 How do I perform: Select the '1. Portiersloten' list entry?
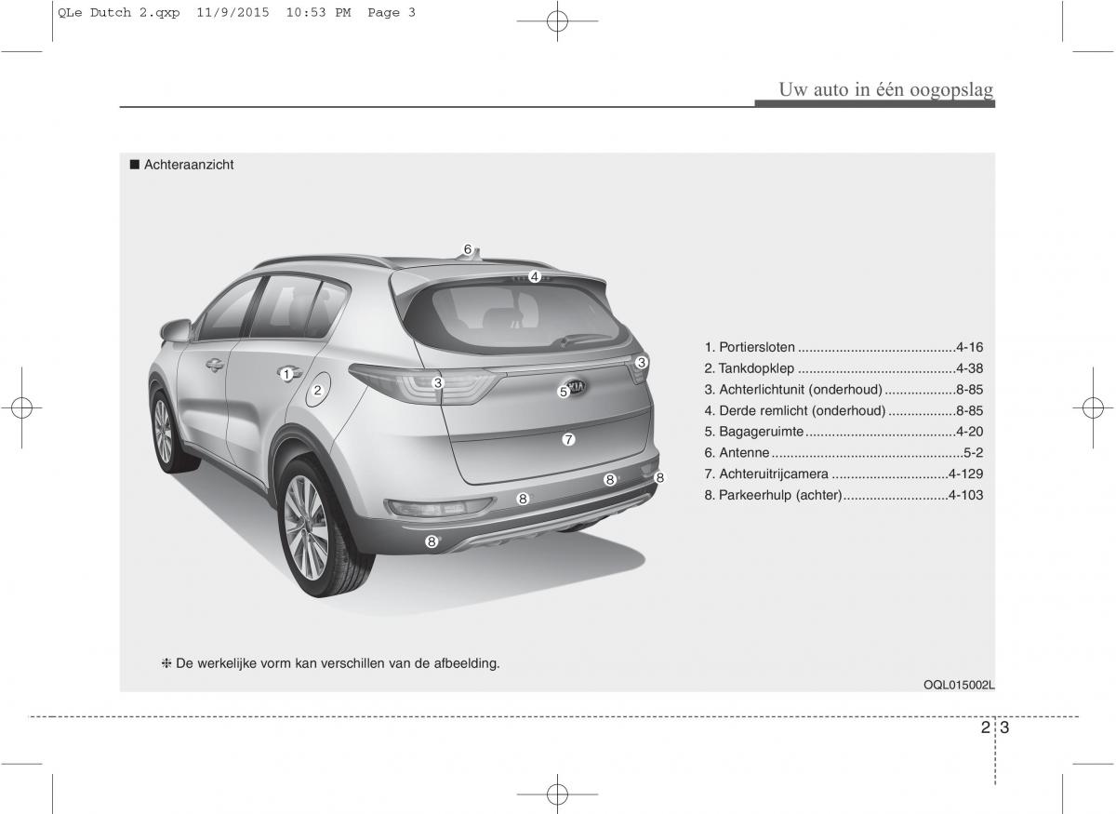[x=844, y=346]
